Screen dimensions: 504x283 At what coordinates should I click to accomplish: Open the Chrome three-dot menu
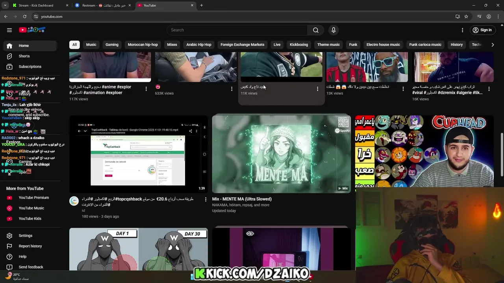498,17
